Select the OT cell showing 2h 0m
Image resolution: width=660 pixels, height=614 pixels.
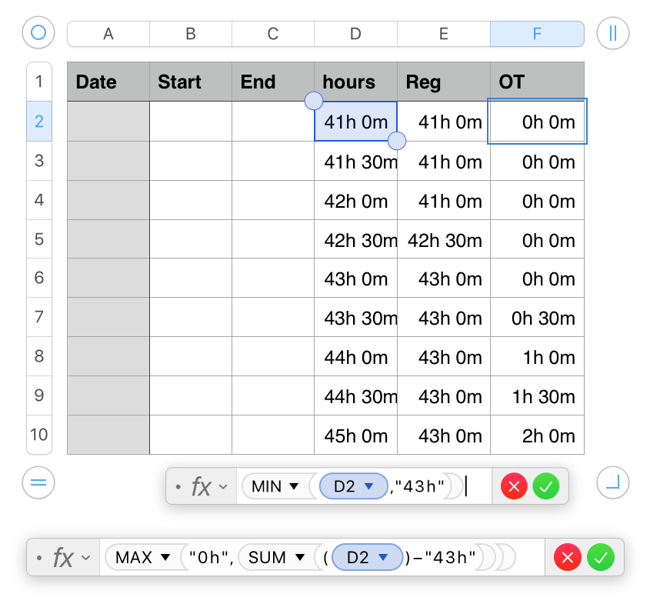(537, 435)
